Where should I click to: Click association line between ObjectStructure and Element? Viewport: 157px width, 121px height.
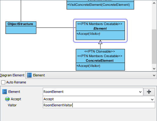pyautogui.click(x=56, y=28)
